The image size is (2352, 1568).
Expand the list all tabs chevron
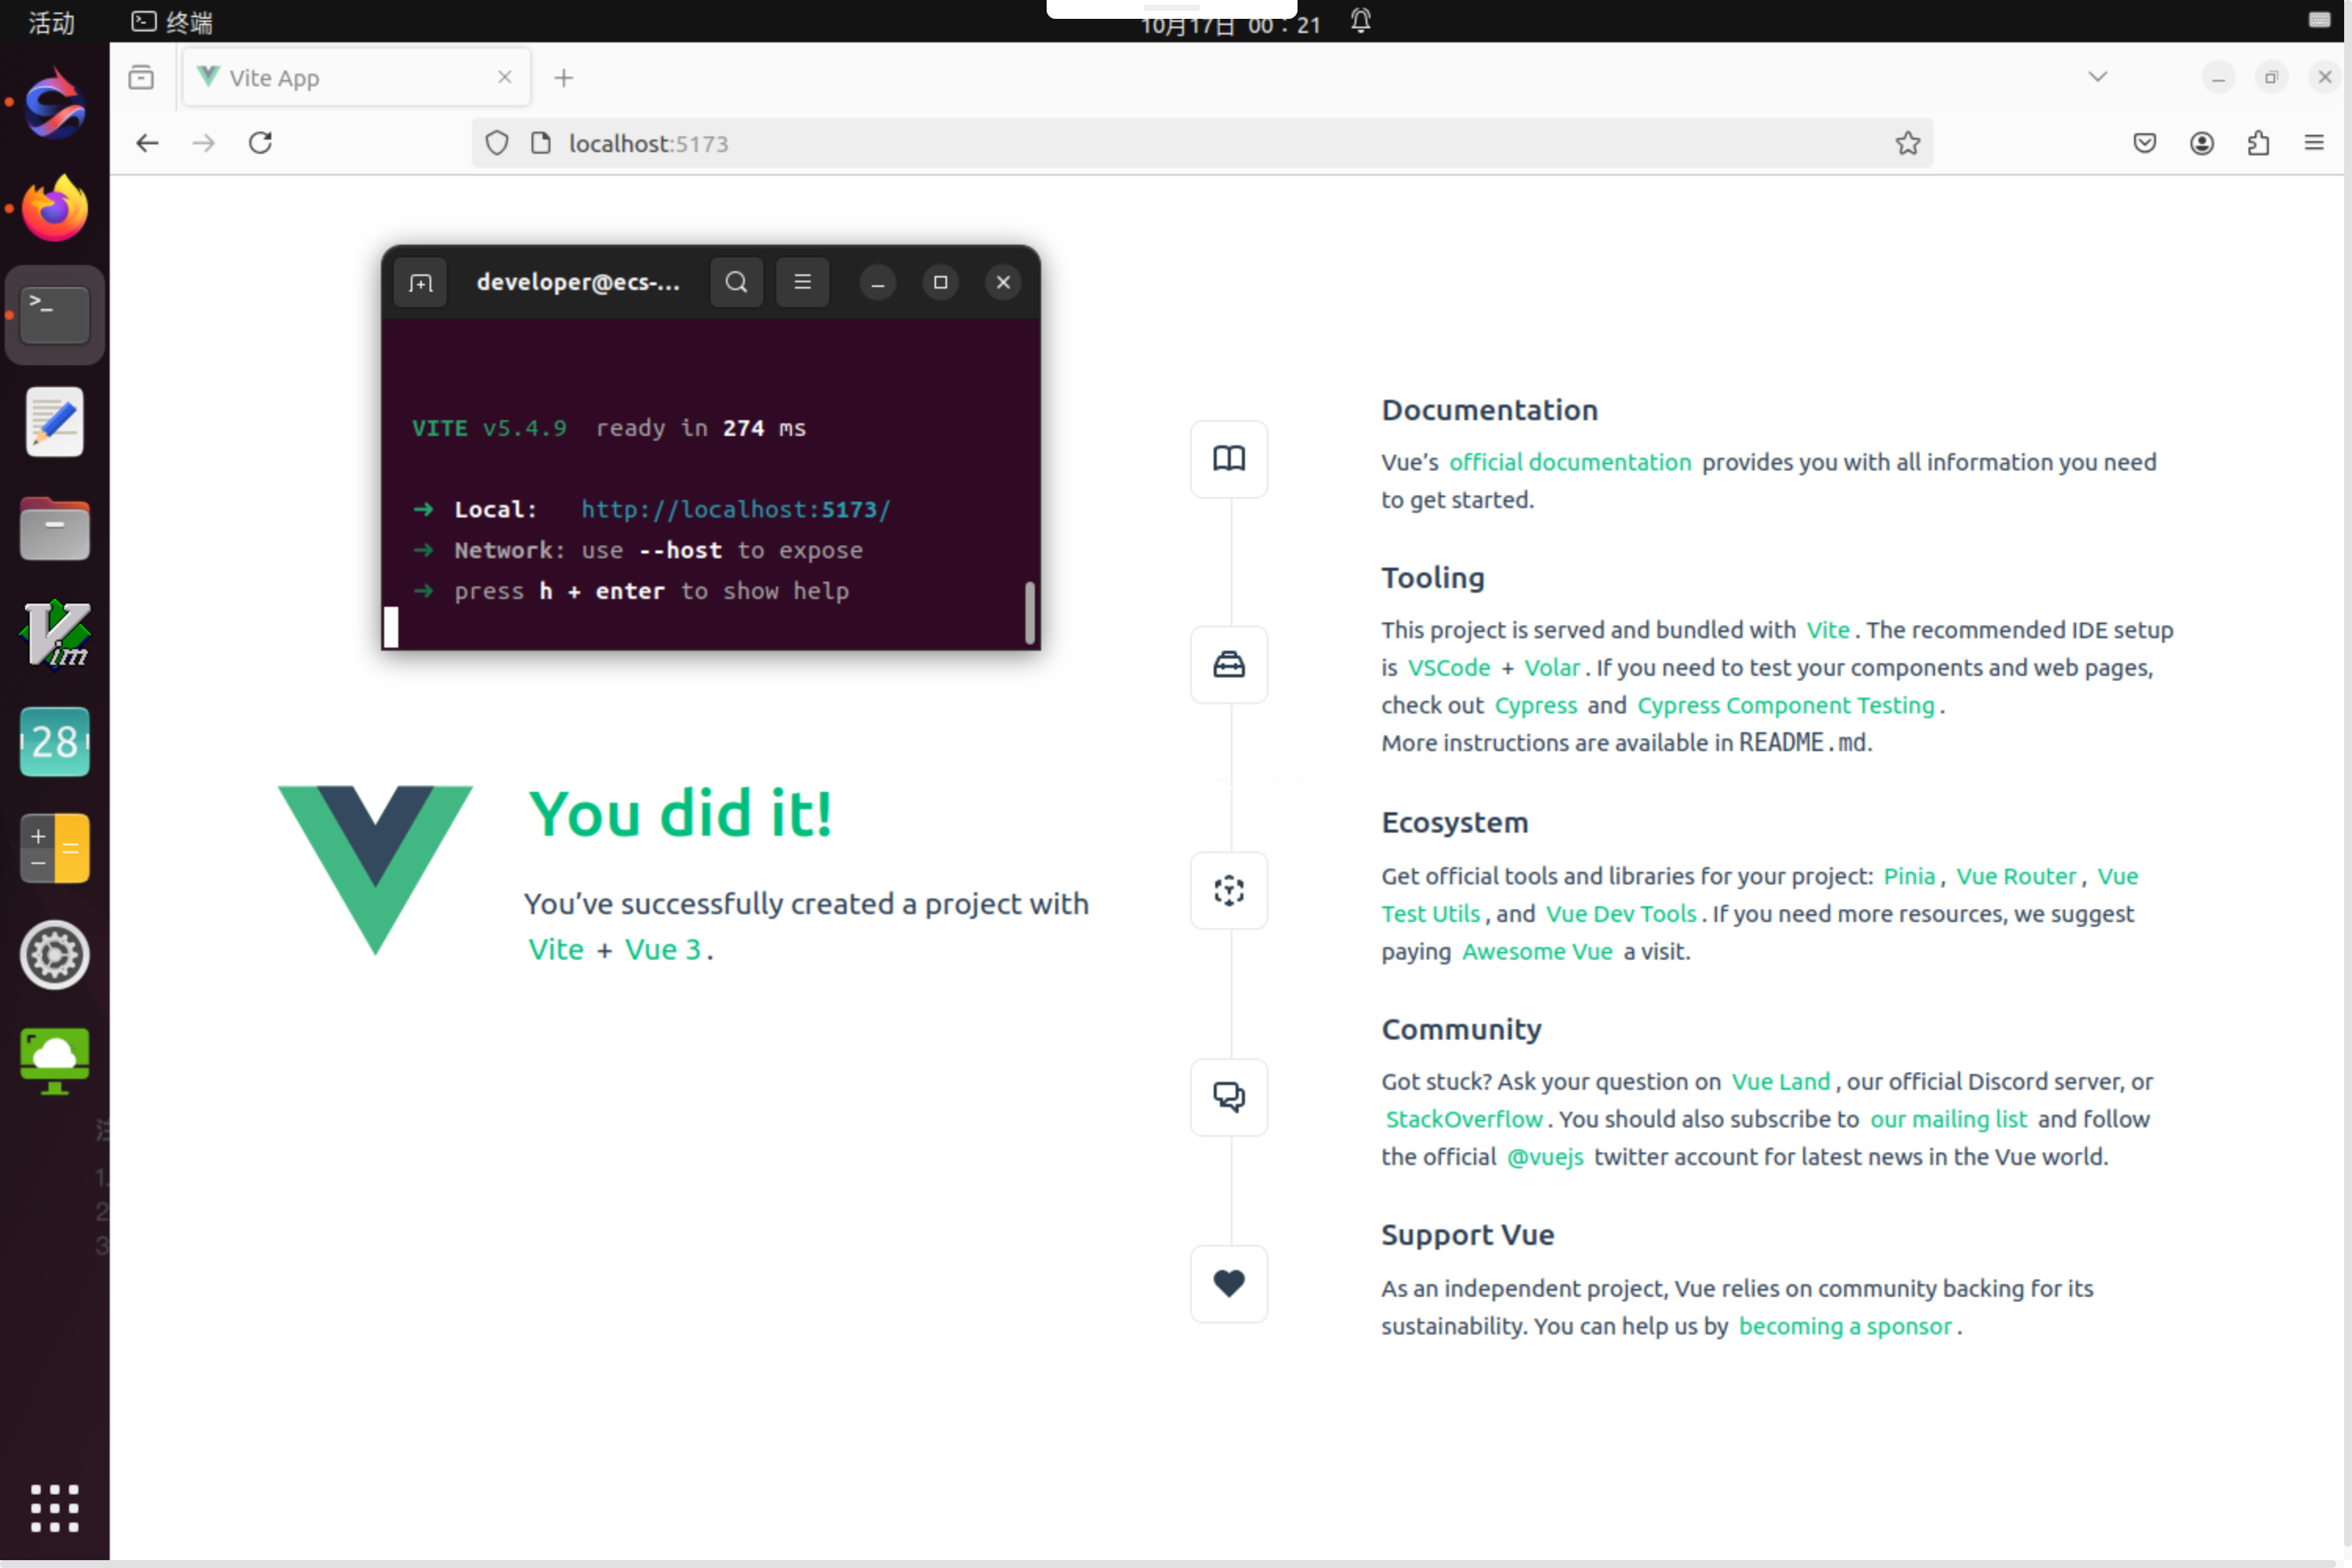[x=2097, y=77]
